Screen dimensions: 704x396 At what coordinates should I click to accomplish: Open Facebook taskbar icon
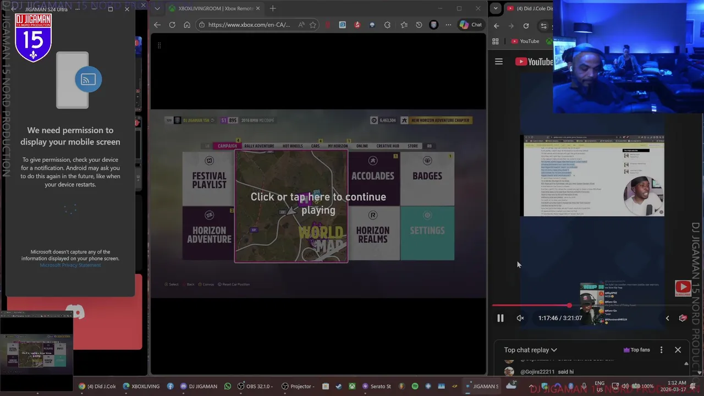point(170,386)
